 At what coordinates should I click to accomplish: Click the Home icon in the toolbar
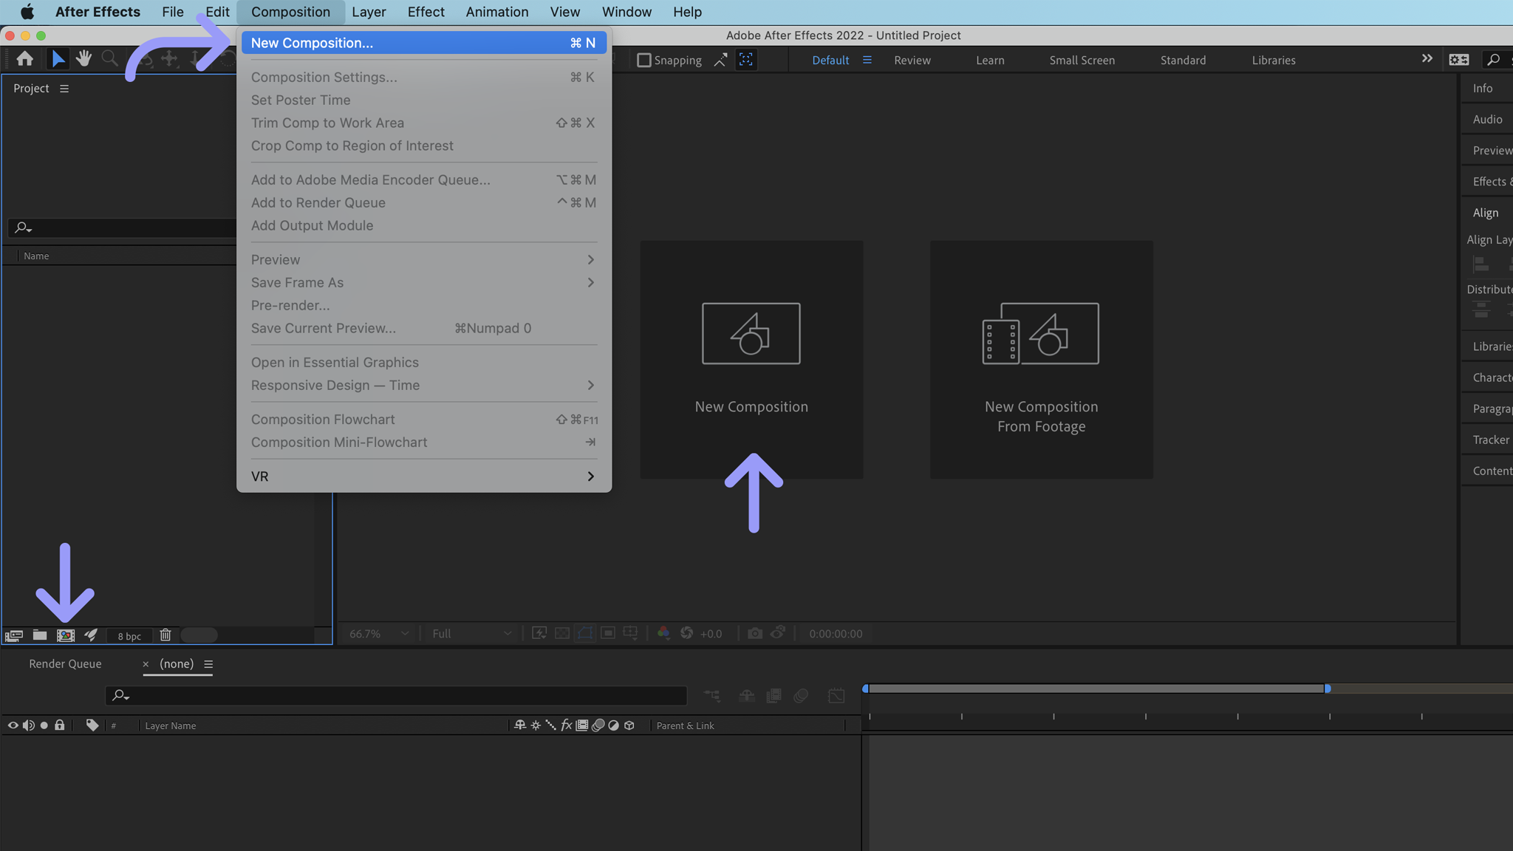point(24,59)
